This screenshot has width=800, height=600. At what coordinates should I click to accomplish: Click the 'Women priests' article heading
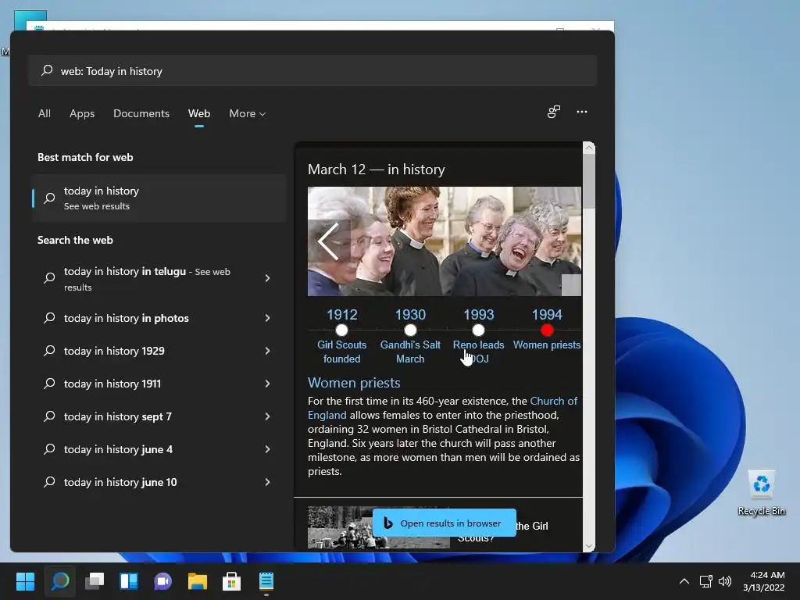pos(354,383)
